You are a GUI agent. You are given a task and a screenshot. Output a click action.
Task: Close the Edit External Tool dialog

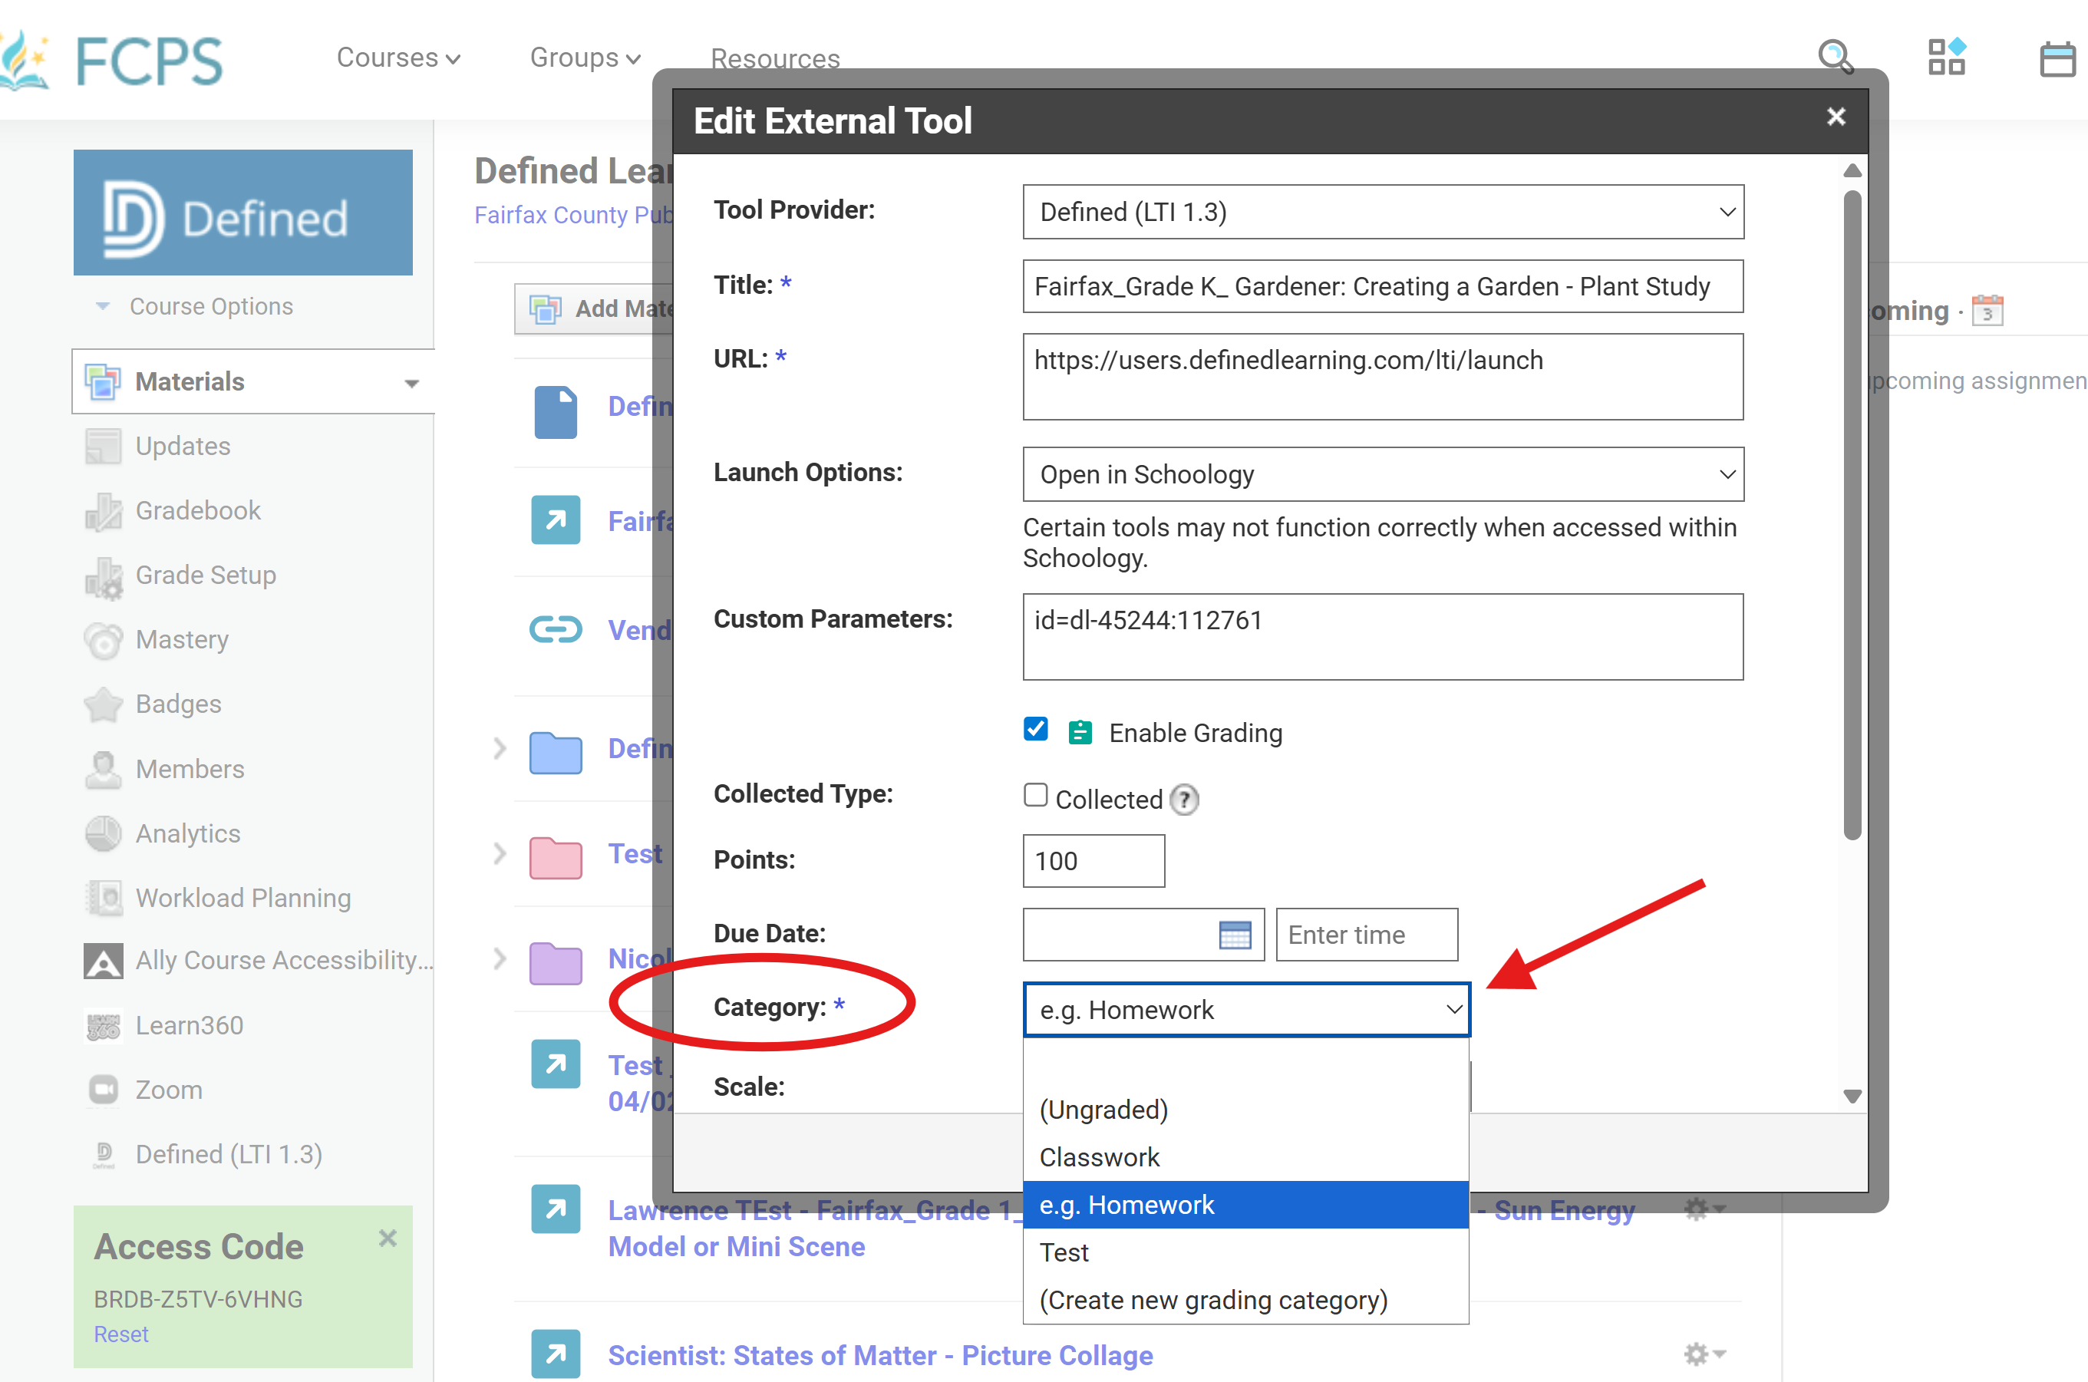(1836, 117)
